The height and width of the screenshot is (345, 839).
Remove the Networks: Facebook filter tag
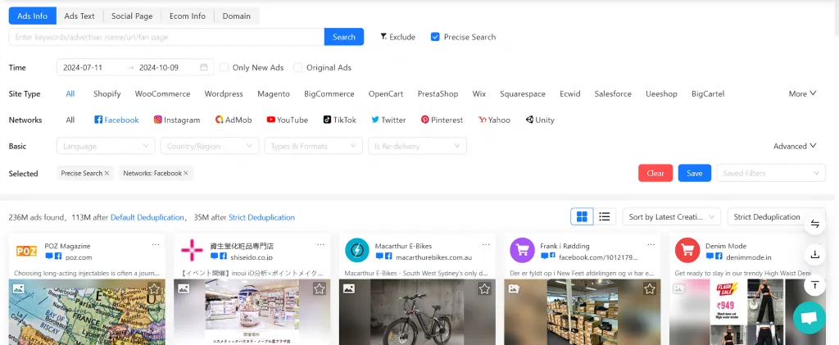click(x=186, y=173)
